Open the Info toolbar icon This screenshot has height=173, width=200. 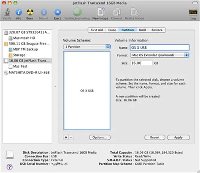(19, 12)
